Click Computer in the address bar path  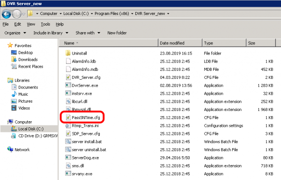[x=49, y=14]
